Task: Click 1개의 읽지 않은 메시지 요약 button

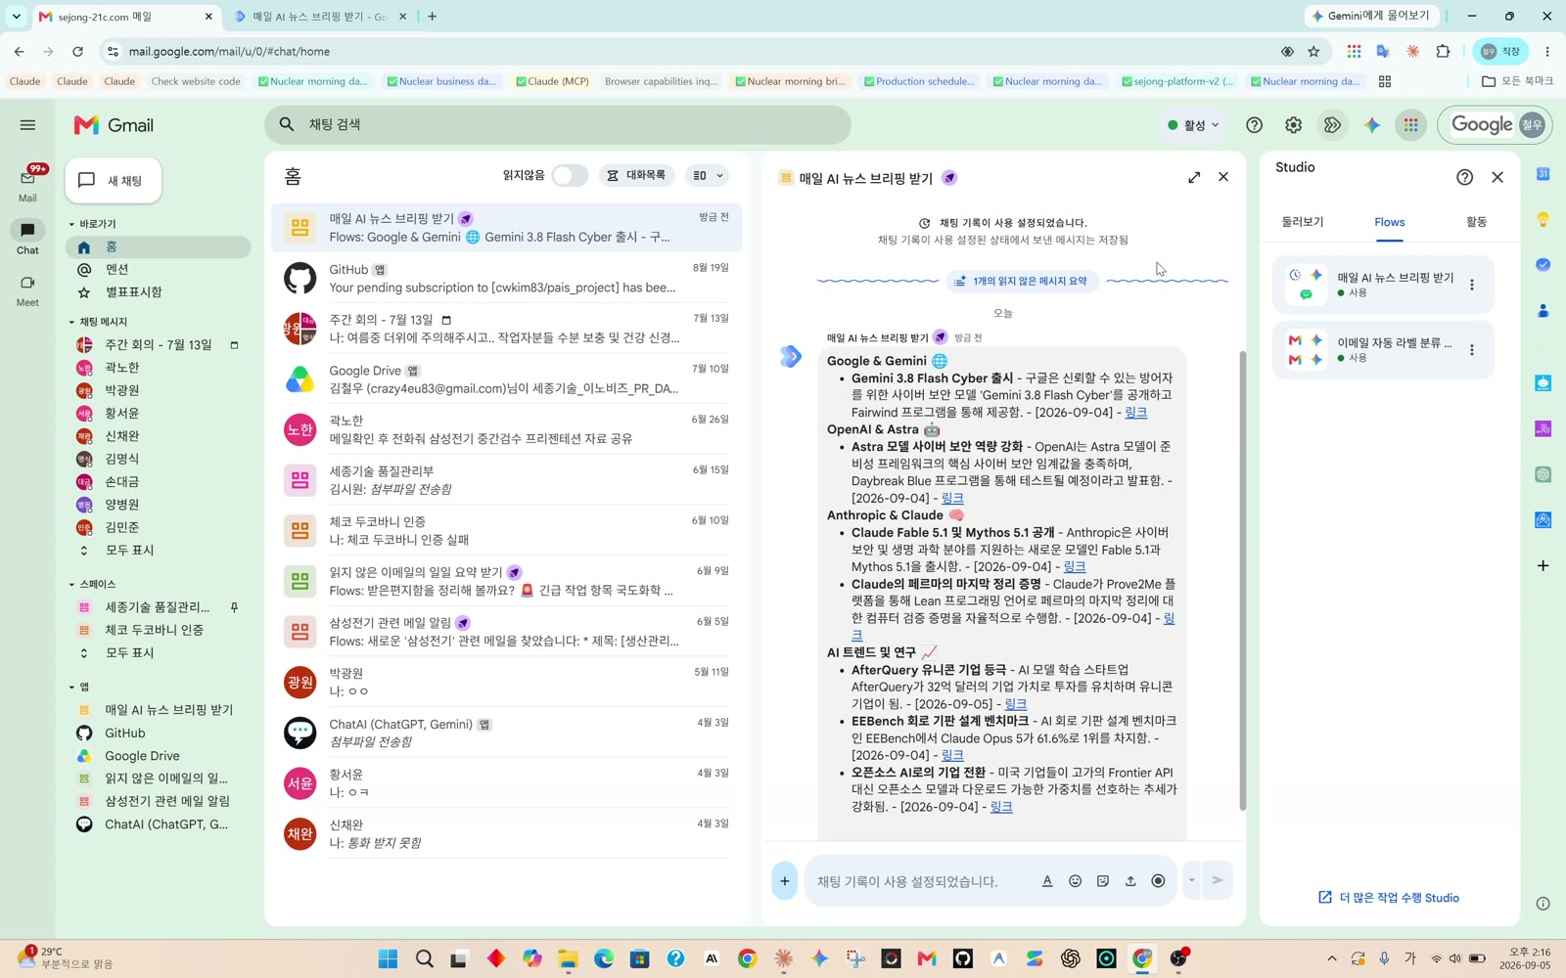Action: pyautogui.click(x=1022, y=282)
